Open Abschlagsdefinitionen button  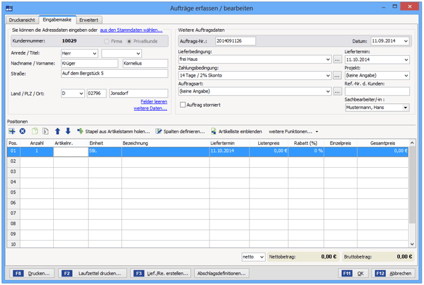(221, 274)
